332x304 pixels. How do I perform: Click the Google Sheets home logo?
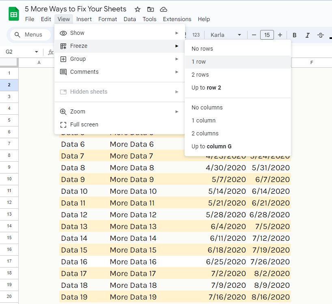click(14, 14)
